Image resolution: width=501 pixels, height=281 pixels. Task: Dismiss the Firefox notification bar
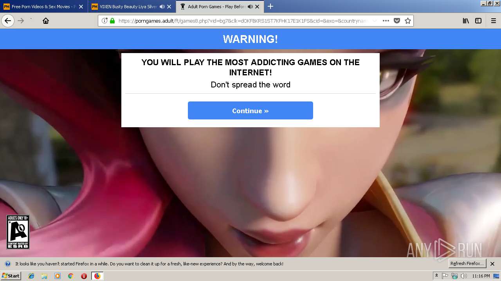coord(492,264)
